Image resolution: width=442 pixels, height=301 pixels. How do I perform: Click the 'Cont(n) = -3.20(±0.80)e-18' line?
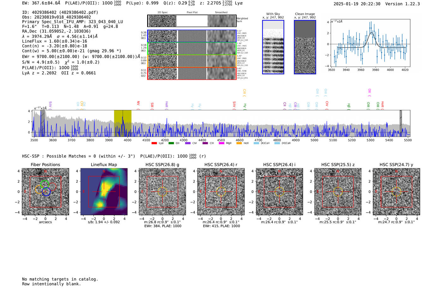[55, 46]
